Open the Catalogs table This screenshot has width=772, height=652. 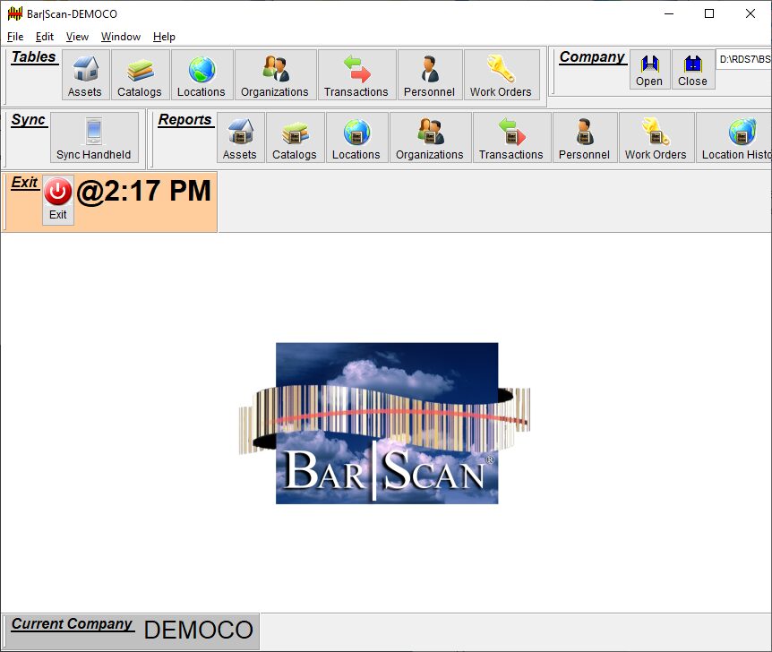point(140,75)
